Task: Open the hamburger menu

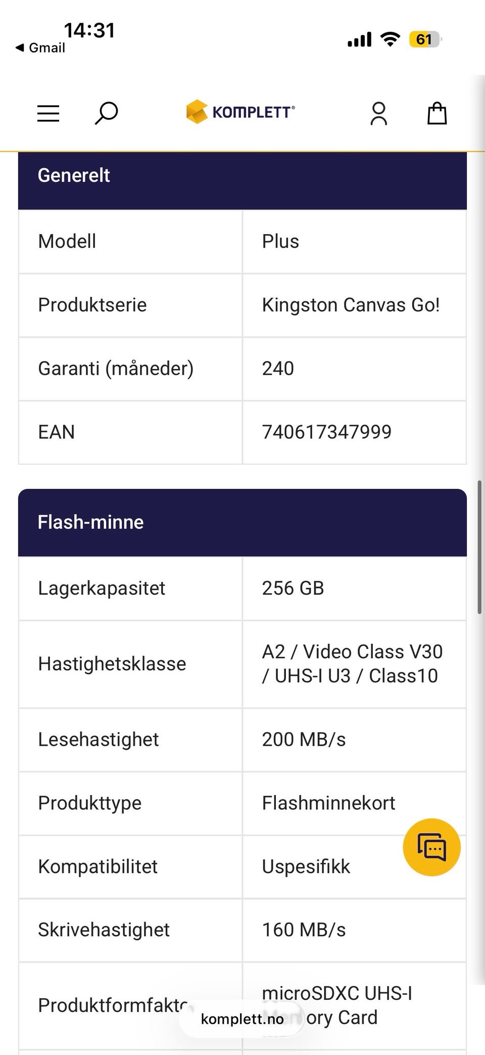Action: pyautogui.click(x=48, y=113)
